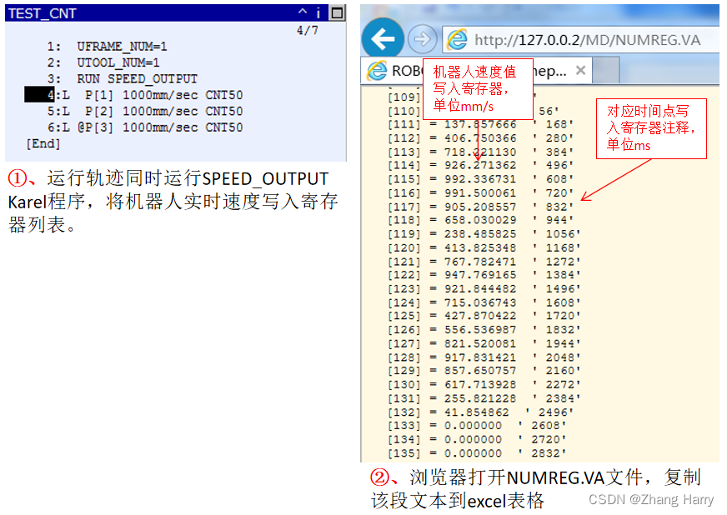The height and width of the screenshot is (515, 727).
Task: Click register [115] value 992.336731
Action: tap(480, 179)
